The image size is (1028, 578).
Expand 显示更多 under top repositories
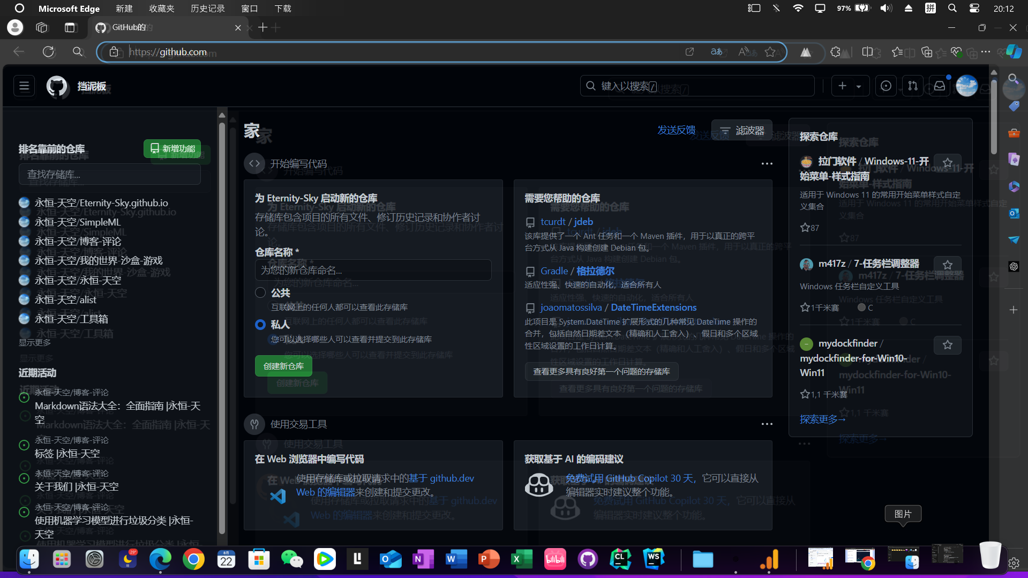click(x=35, y=342)
